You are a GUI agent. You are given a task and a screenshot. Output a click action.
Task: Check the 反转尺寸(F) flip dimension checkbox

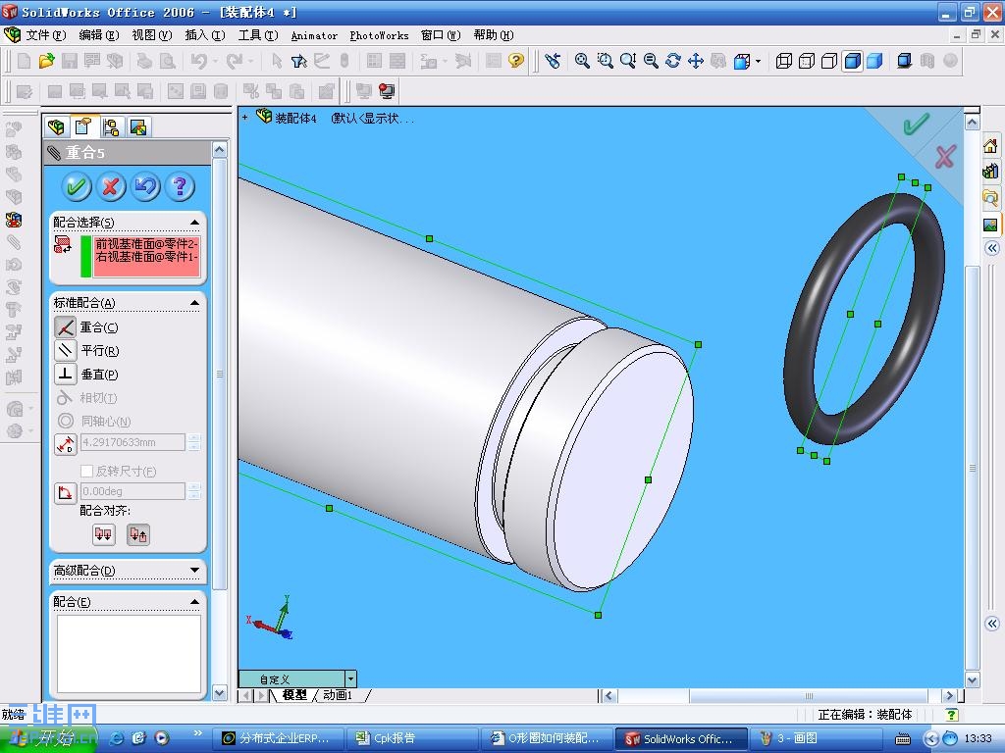(x=86, y=472)
